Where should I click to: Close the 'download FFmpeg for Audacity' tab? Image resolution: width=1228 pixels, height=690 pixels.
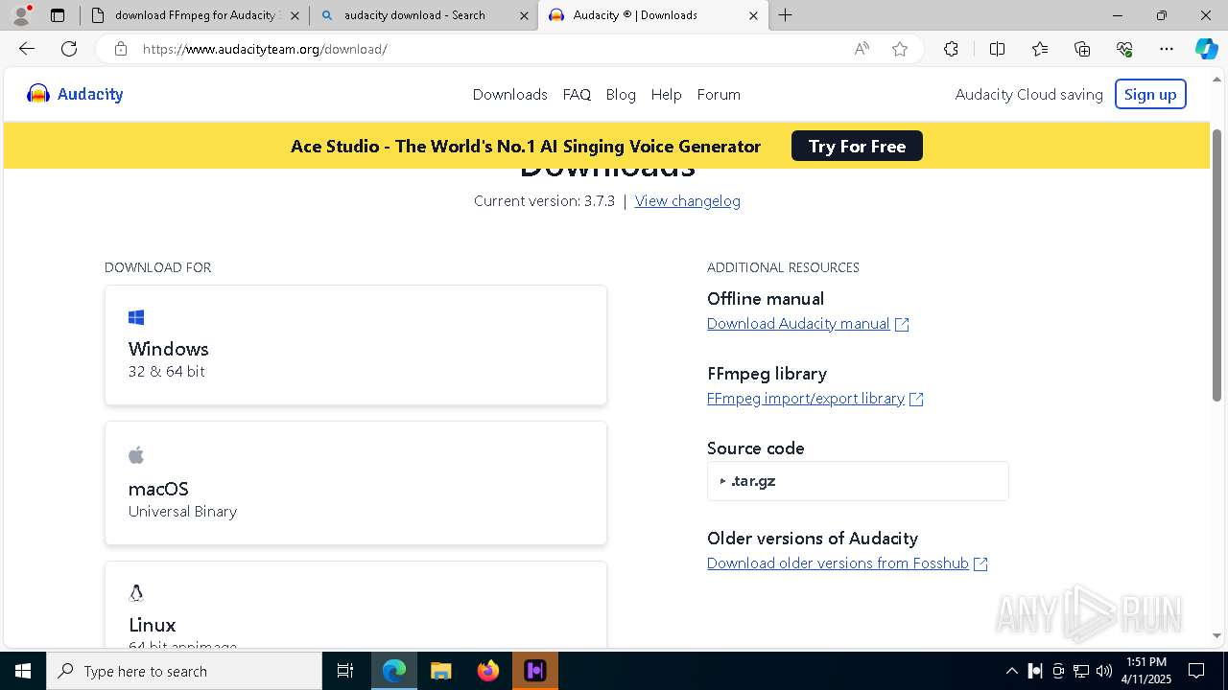tap(295, 15)
